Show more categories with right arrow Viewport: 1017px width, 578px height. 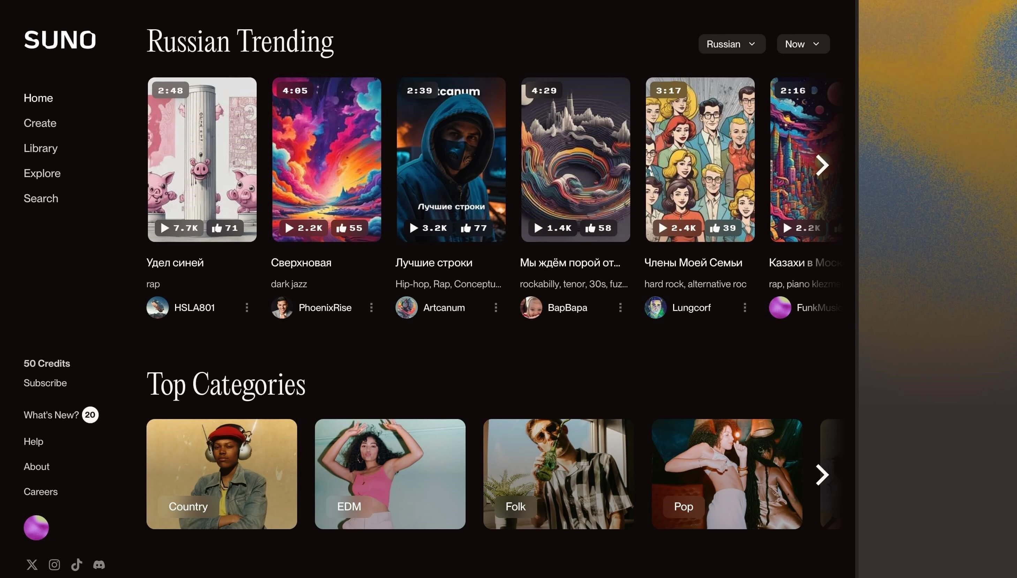coord(822,474)
